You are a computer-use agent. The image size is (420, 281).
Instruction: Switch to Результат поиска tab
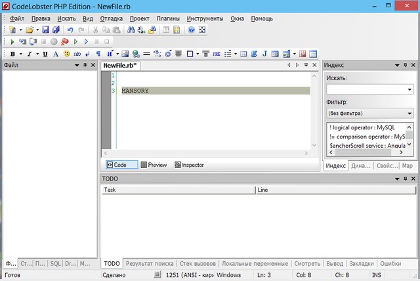(x=150, y=263)
